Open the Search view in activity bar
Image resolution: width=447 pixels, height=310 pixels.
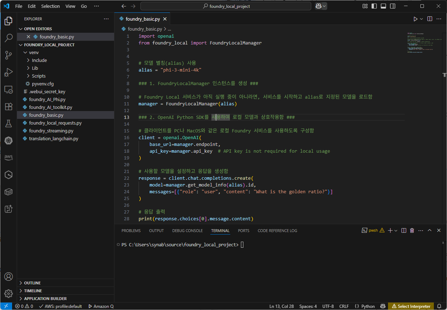[8, 38]
